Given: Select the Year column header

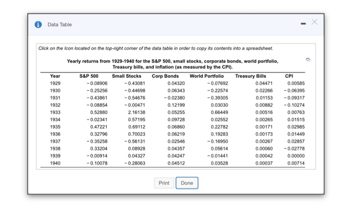Looking at the screenshot, I should click(55, 76).
